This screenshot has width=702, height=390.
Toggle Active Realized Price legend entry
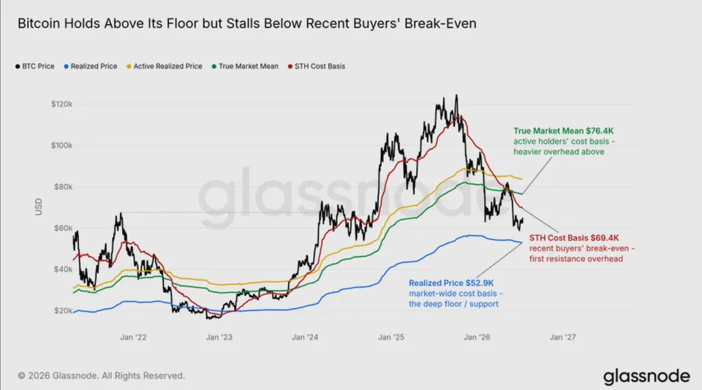pyautogui.click(x=165, y=66)
